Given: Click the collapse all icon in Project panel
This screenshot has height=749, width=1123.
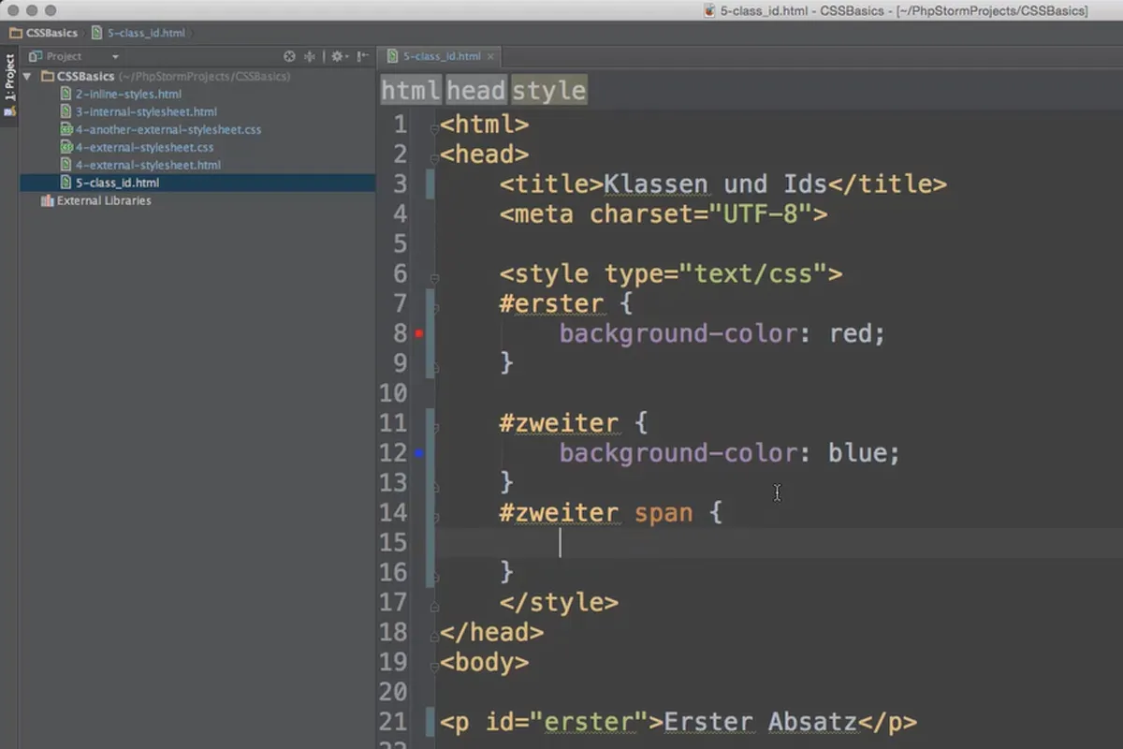Looking at the screenshot, I should pos(310,56).
